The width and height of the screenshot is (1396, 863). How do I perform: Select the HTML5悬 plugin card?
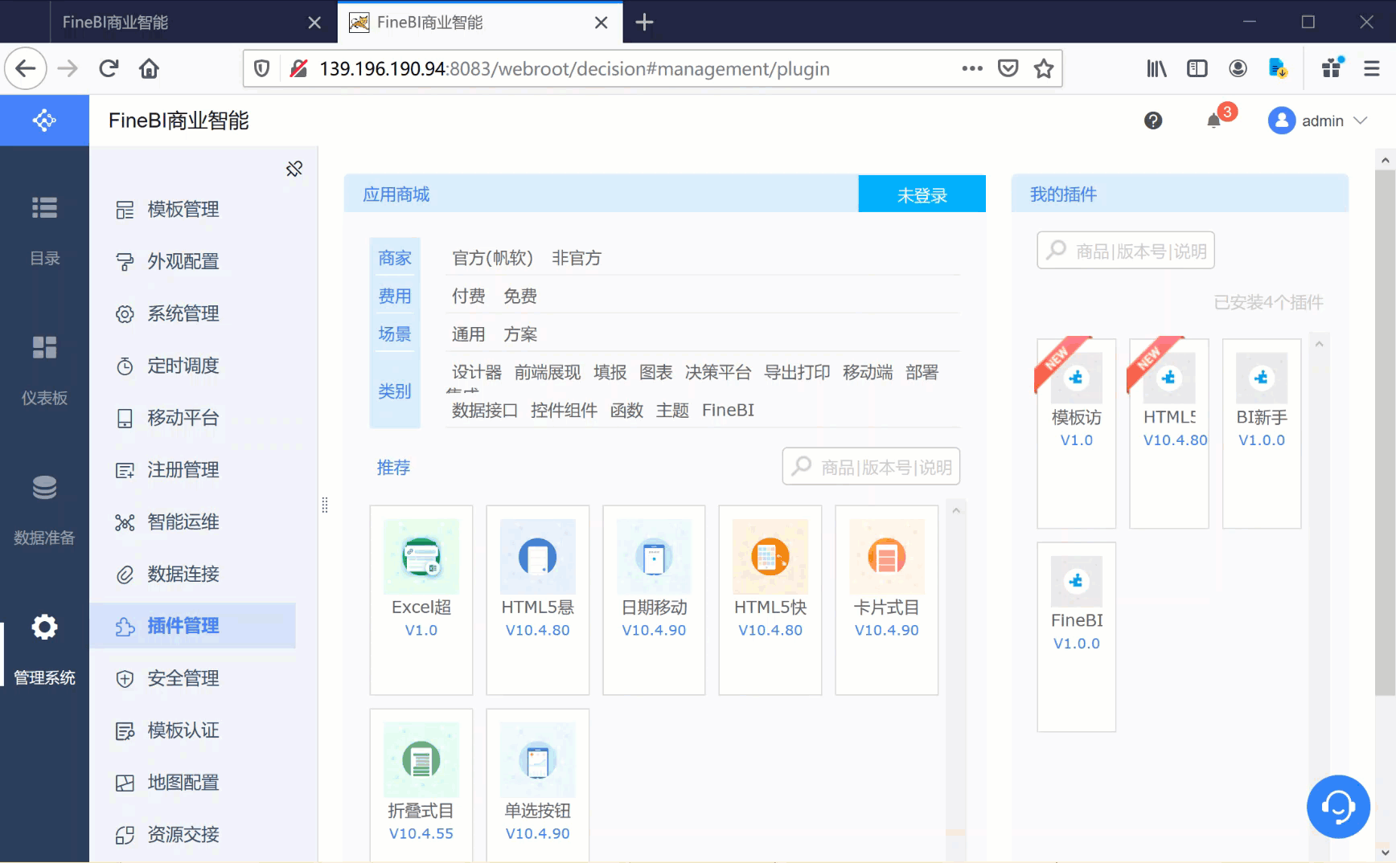coord(538,599)
